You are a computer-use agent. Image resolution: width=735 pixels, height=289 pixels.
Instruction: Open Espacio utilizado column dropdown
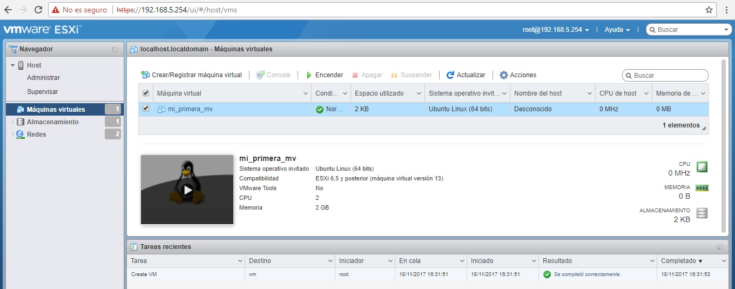click(419, 93)
